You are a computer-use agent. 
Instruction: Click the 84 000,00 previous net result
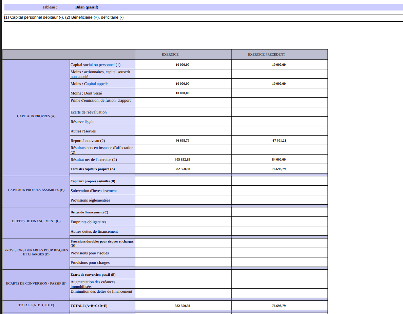pyautogui.click(x=279, y=160)
